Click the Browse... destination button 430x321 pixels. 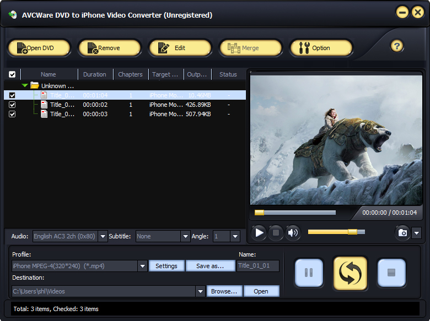coord(224,291)
